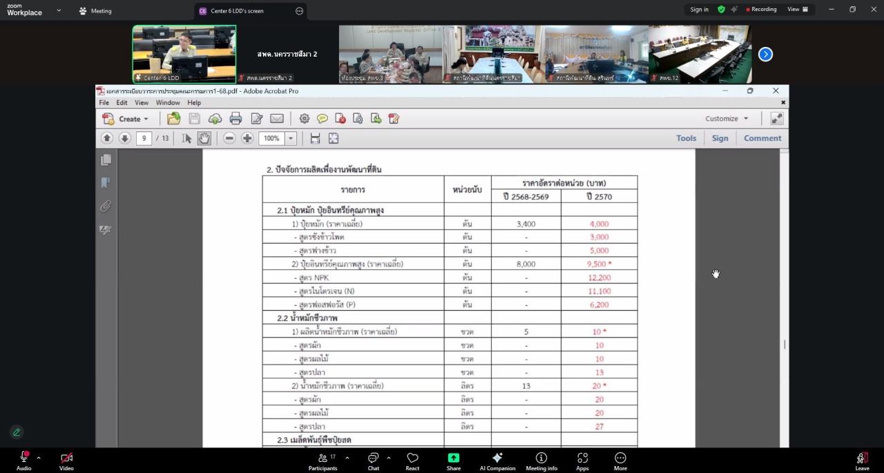Open the settings gear in Acrobat toolbar

tap(305, 119)
